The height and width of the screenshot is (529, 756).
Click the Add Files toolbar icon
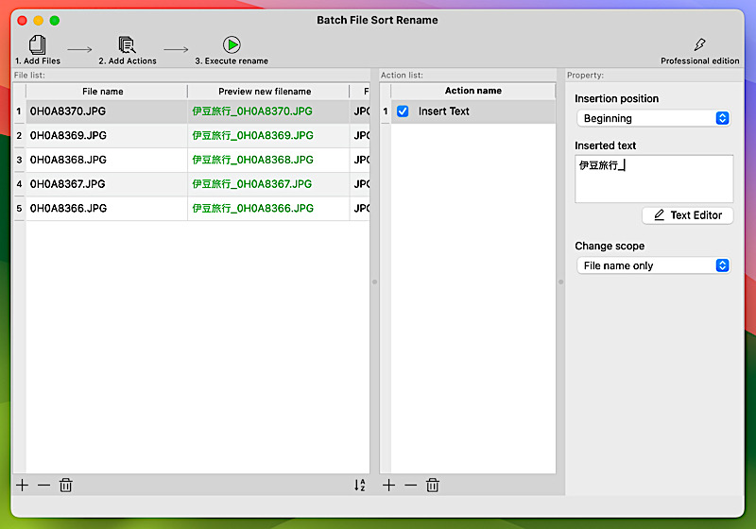pyautogui.click(x=38, y=44)
